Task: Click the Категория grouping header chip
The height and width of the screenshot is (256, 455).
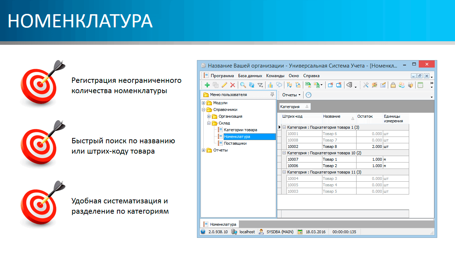Action: tap(295, 107)
